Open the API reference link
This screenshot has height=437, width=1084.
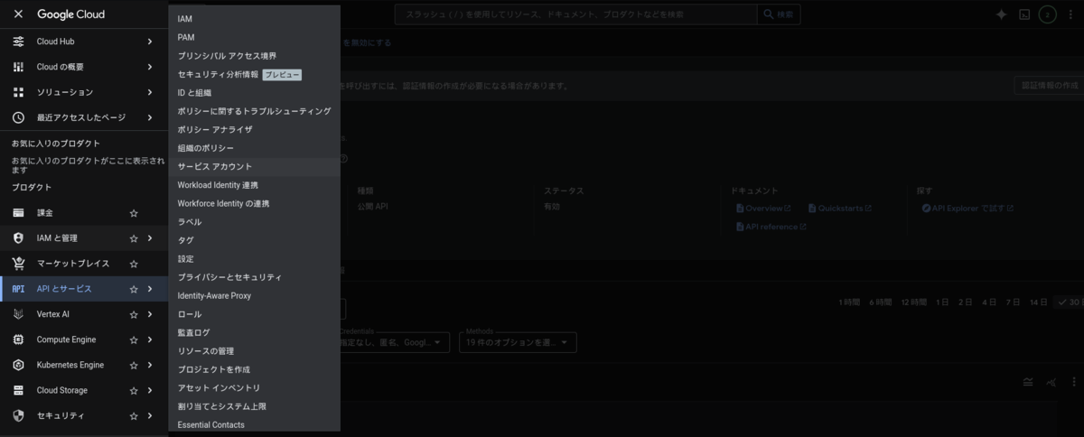[x=771, y=227]
